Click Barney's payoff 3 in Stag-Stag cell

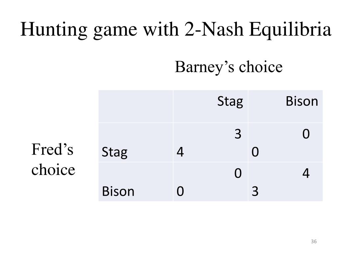[238, 134]
